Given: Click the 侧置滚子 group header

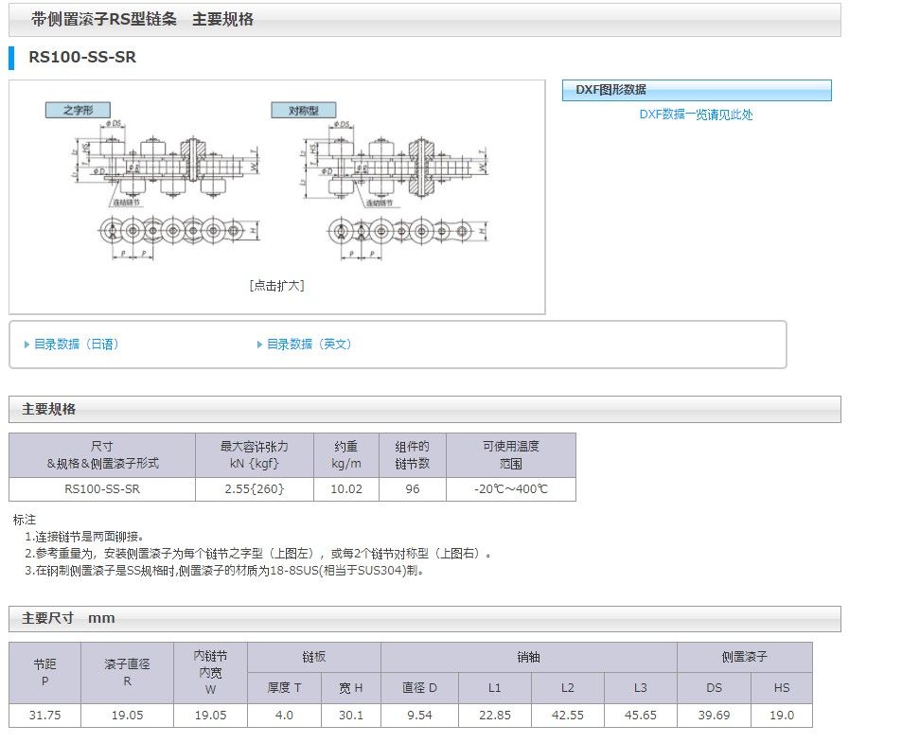Looking at the screenshot, I should pos(745,657).
